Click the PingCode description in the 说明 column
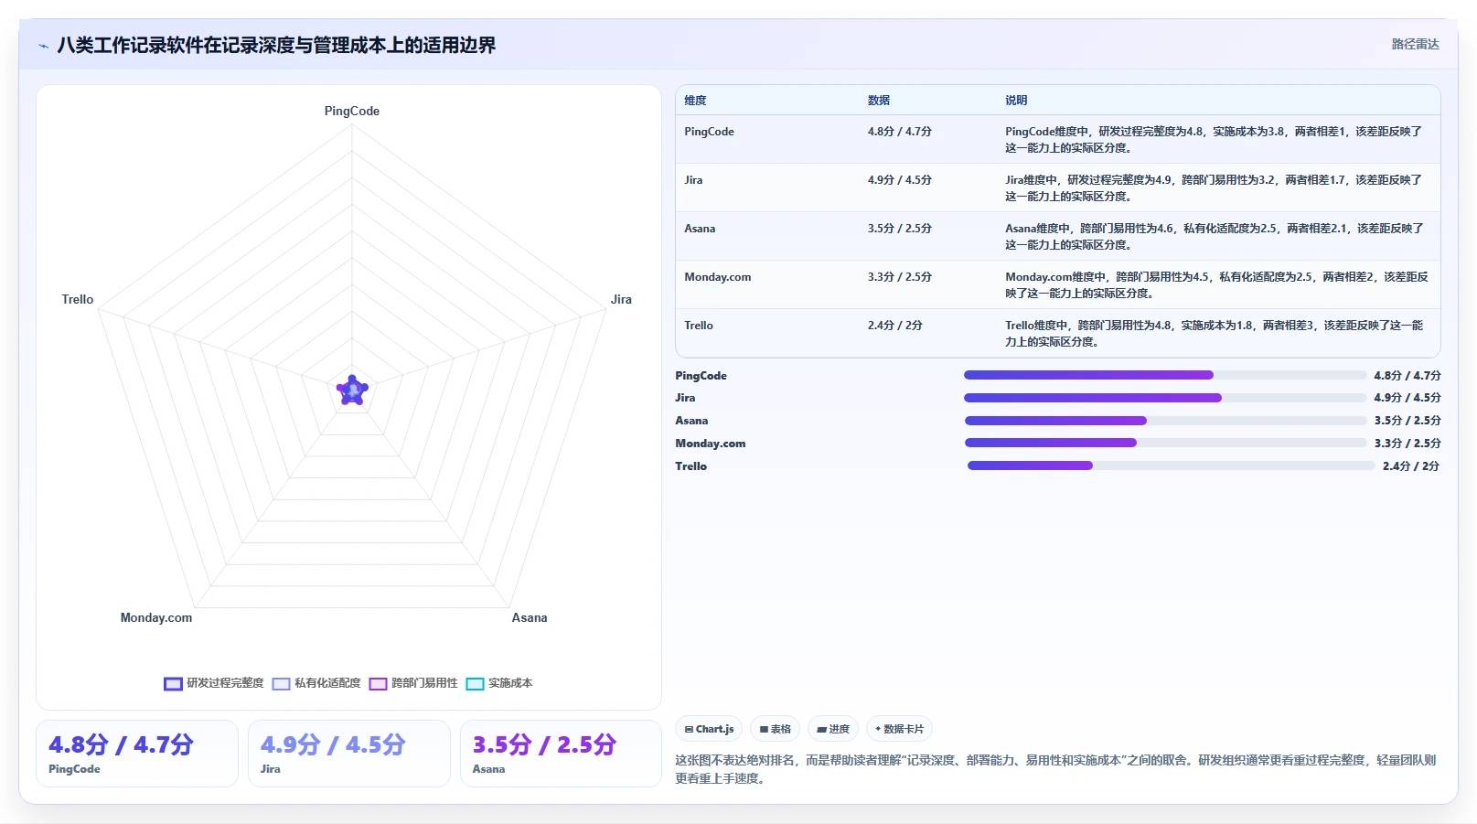 [x=1214, y=140]
